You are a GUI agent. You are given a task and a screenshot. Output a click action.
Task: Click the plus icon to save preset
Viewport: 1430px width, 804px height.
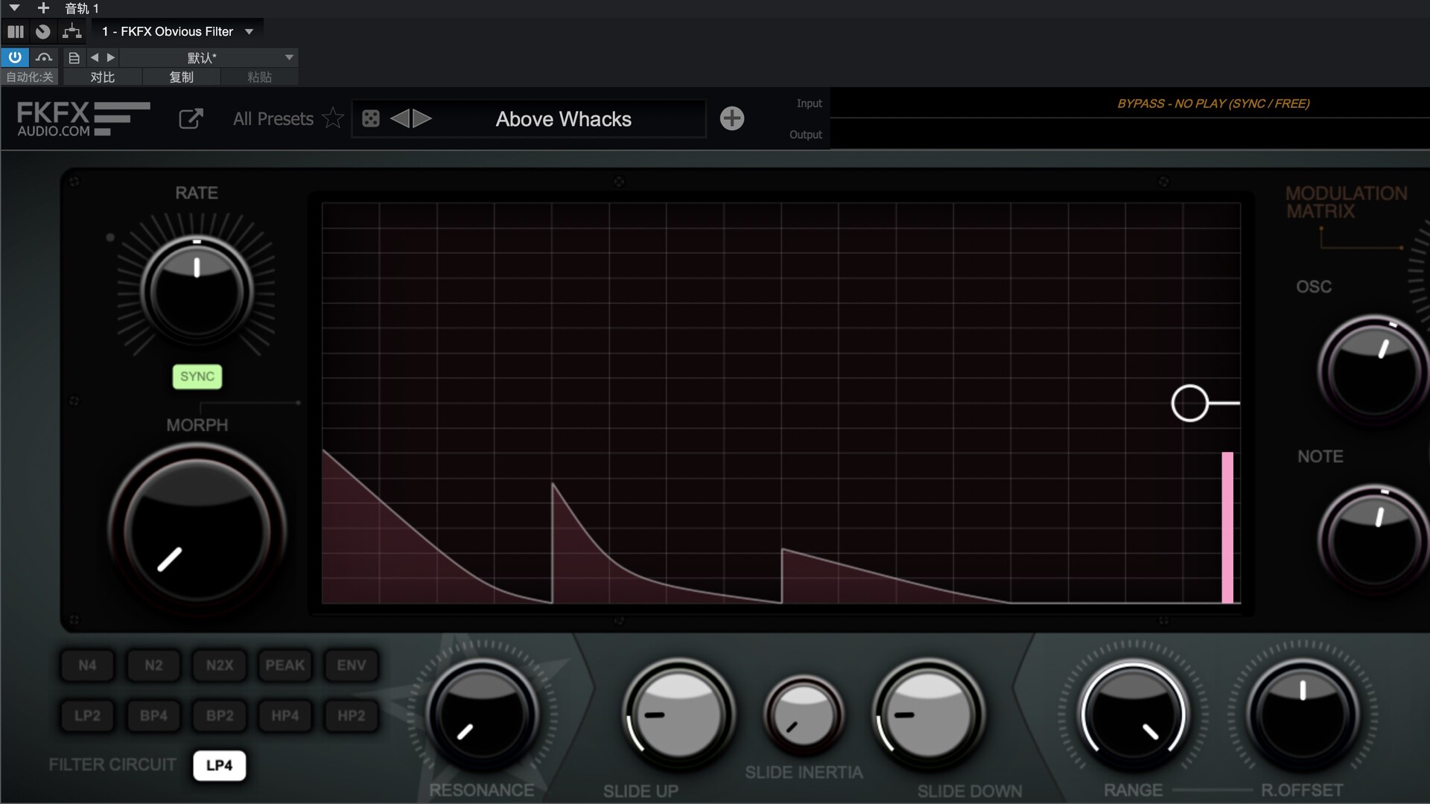pos(731,118)
